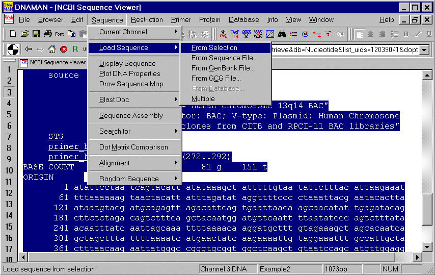Select Load Sequence menu entry
The width and height of the screenshot is (435, 275).
point(135,47)
